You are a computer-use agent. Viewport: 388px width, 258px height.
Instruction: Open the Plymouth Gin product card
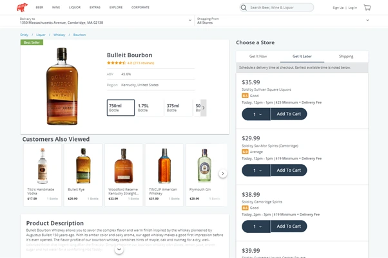(206, 175)
